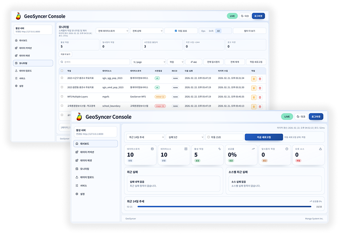The image size is (340, 235).
Task: Expand the 5 / page dropdown
Action: coord(148,62)
